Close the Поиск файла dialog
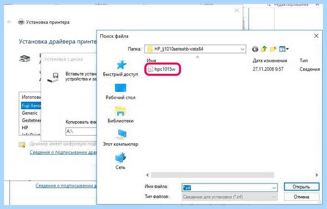 (316, 36)
